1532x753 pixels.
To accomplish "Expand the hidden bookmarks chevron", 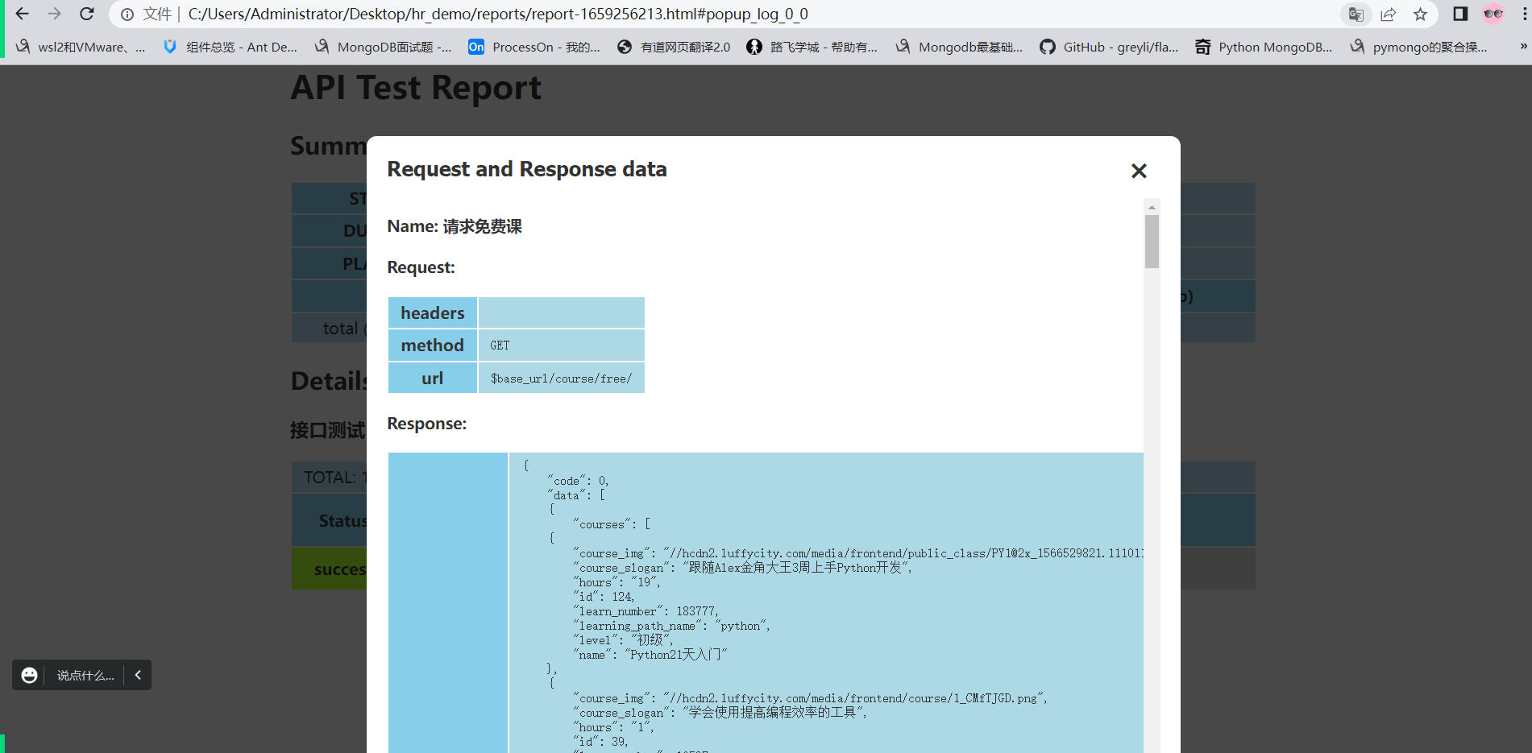I will click(x=1523, y=47).
